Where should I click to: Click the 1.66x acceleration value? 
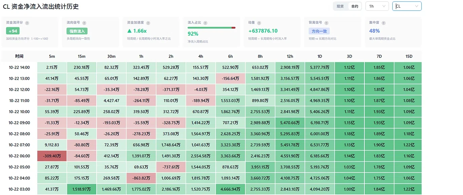pyautogui.click(x=137, y=31)
